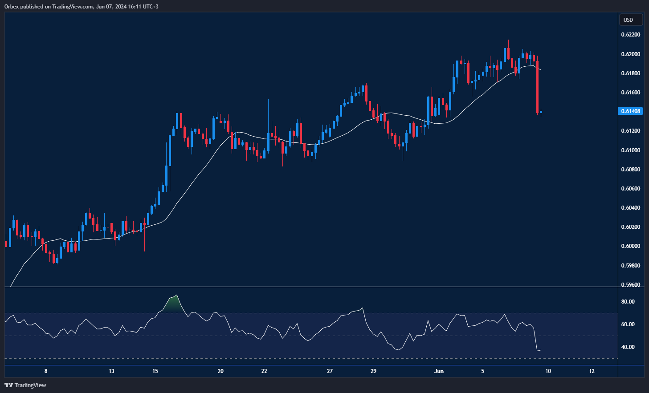Click the 27 date label on time axis
The height and width of the screenshot is (393, 649).
(330, 371)
